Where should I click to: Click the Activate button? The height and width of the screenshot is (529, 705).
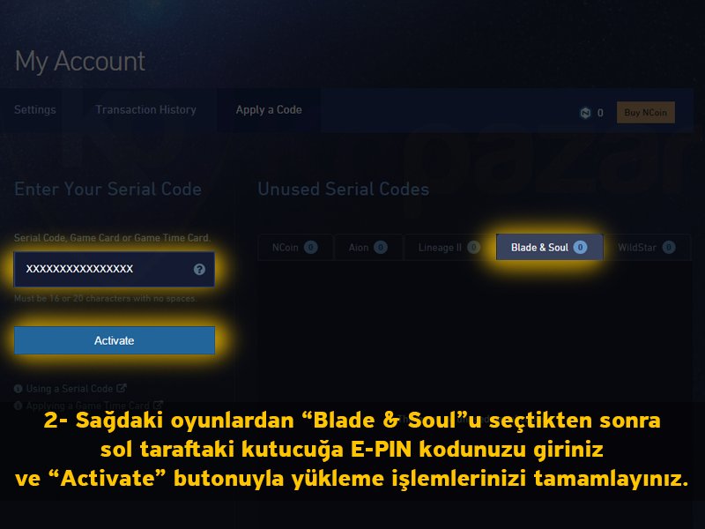[115, 340]
